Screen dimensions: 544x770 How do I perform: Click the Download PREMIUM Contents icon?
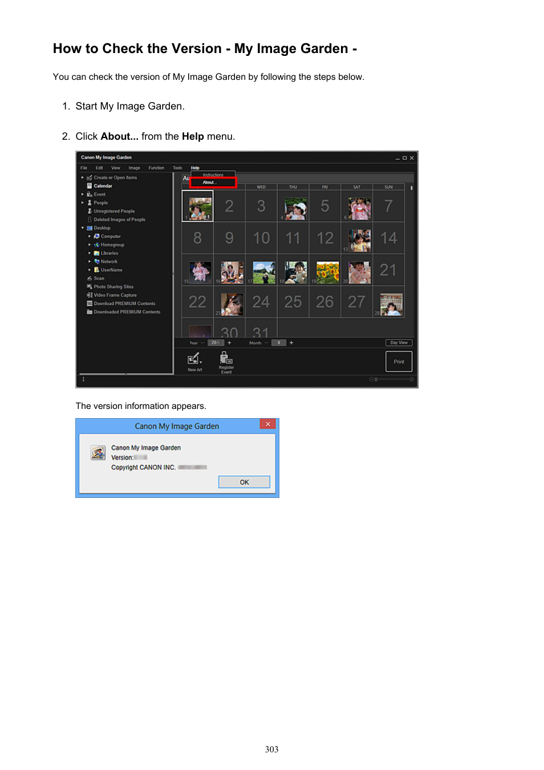(90, 303)
